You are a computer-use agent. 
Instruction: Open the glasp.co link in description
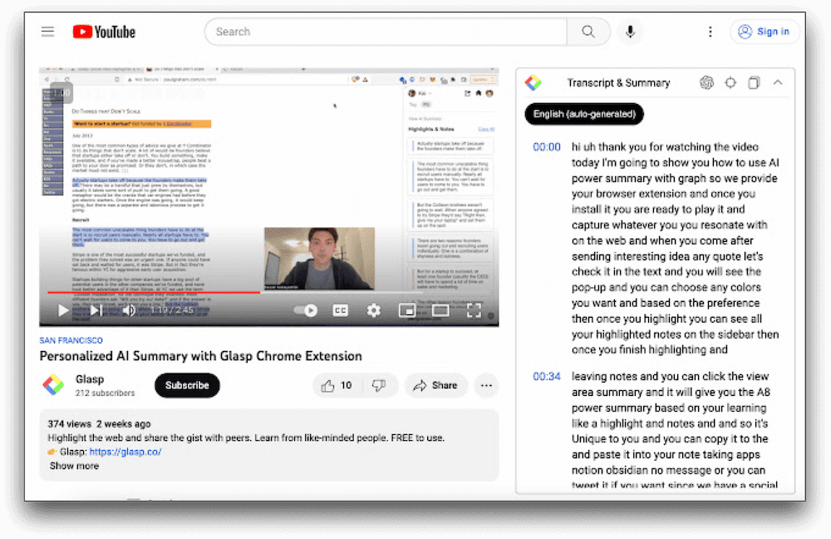125,452
